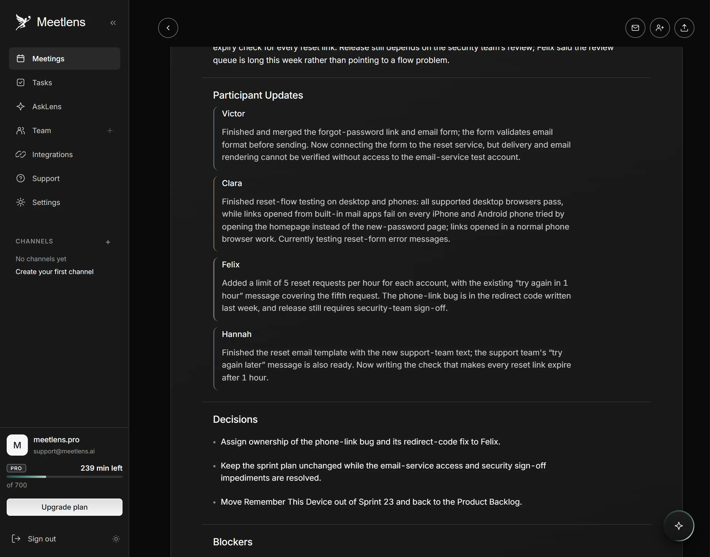
Task: Click Create your first channel link
Action: 55,272
